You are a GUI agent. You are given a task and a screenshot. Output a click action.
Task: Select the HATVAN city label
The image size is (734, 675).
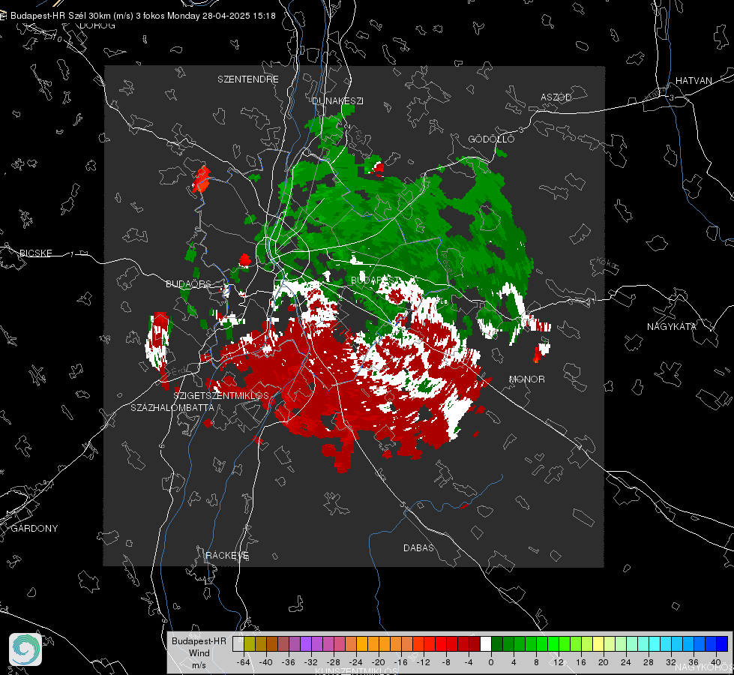coord(694,80)
